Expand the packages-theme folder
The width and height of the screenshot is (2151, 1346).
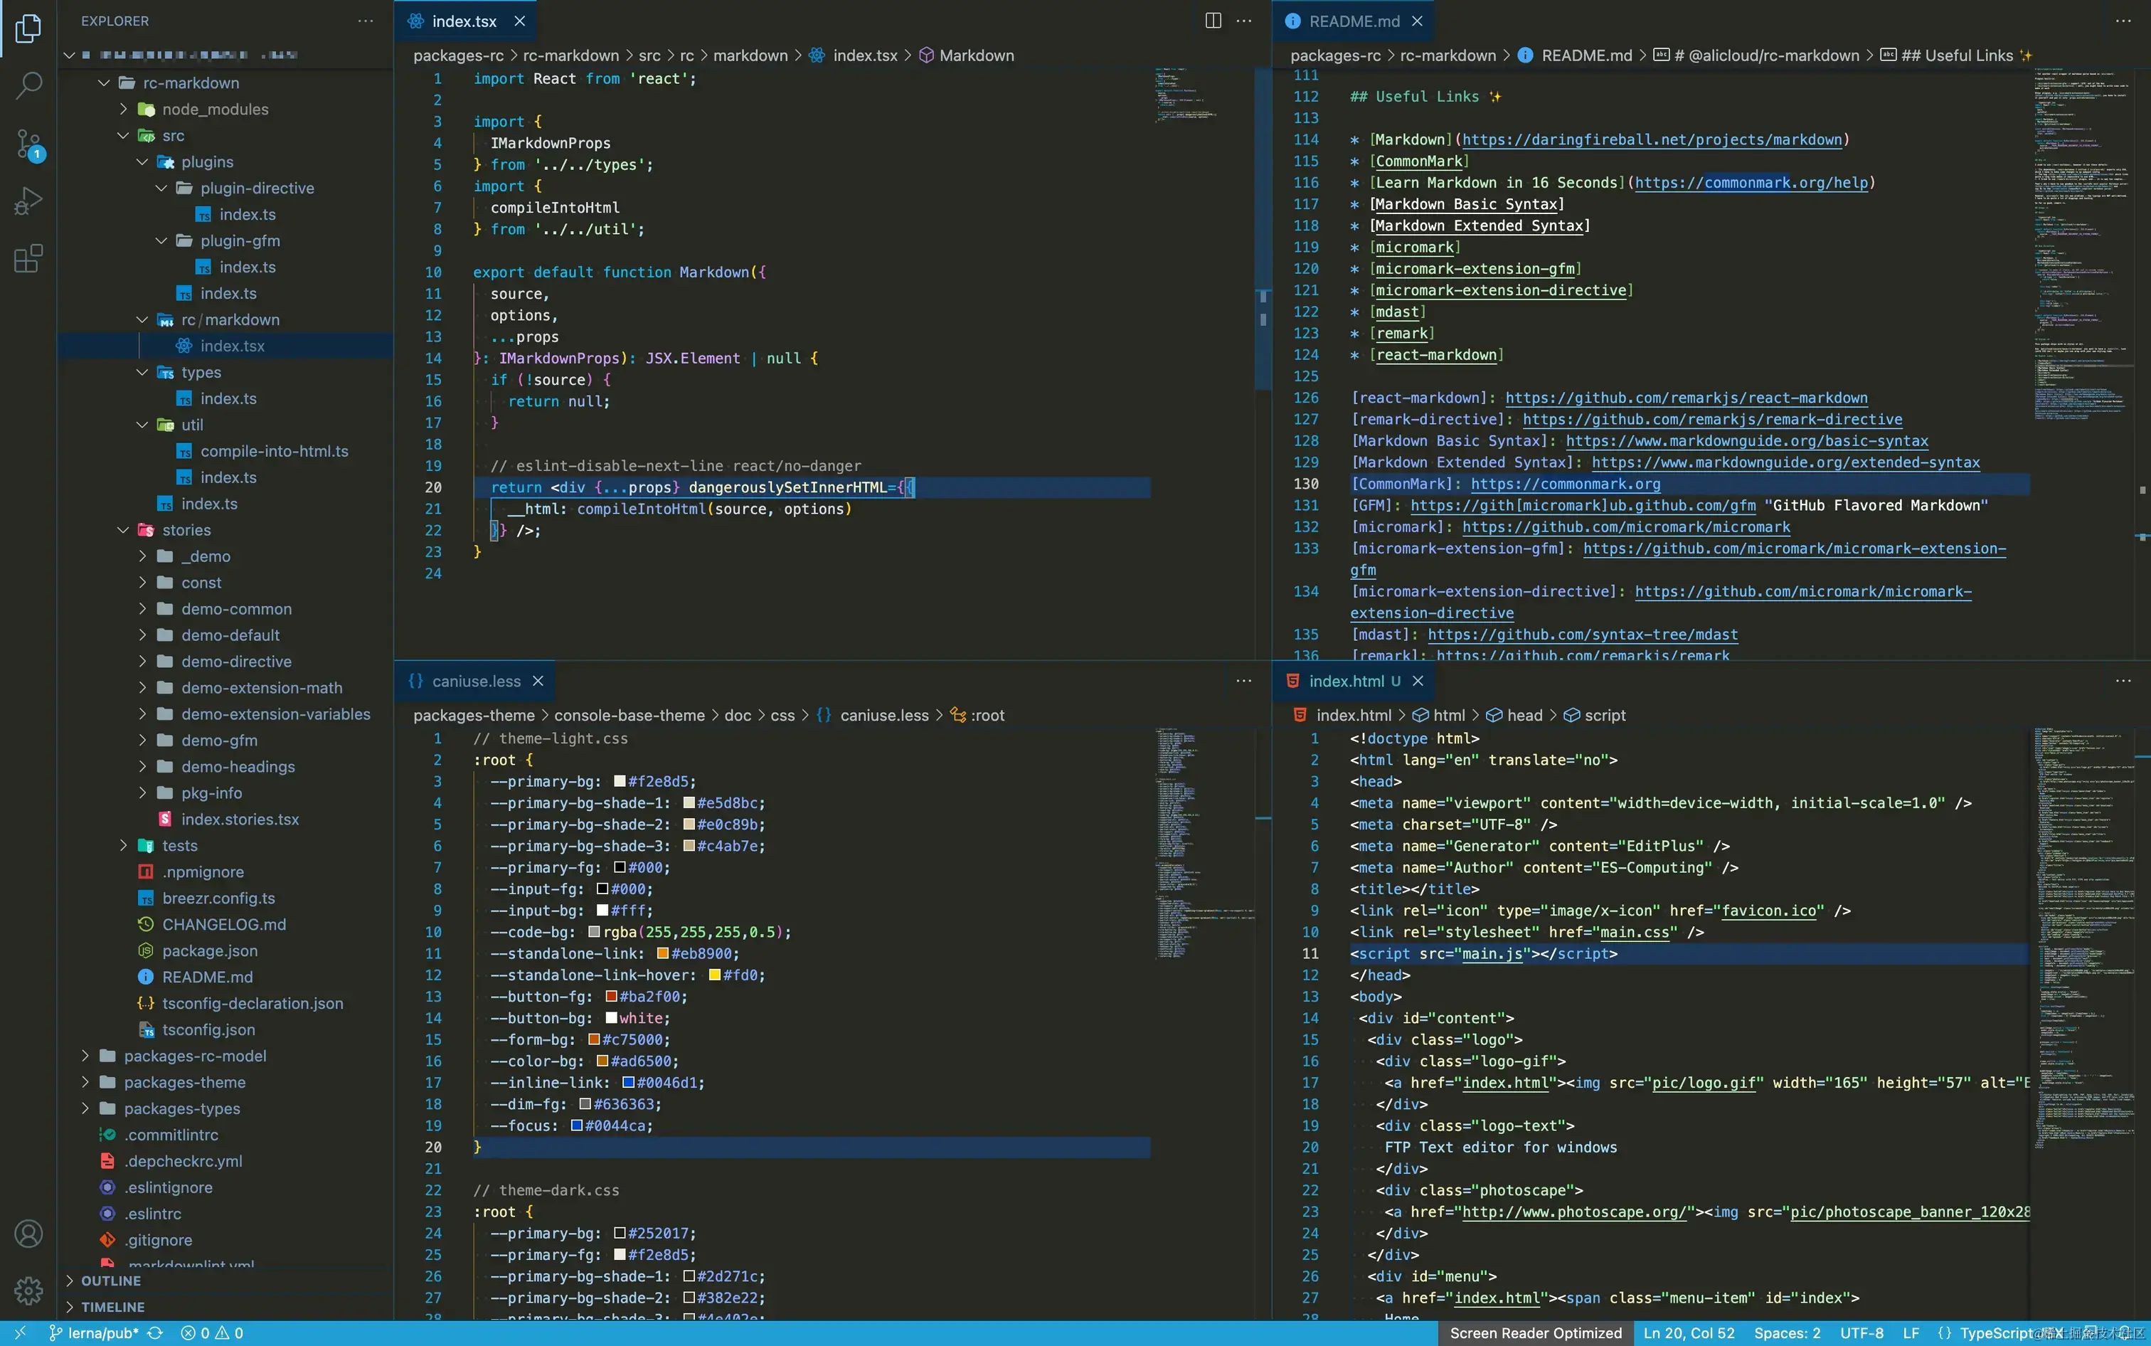tap(184, 1081)
